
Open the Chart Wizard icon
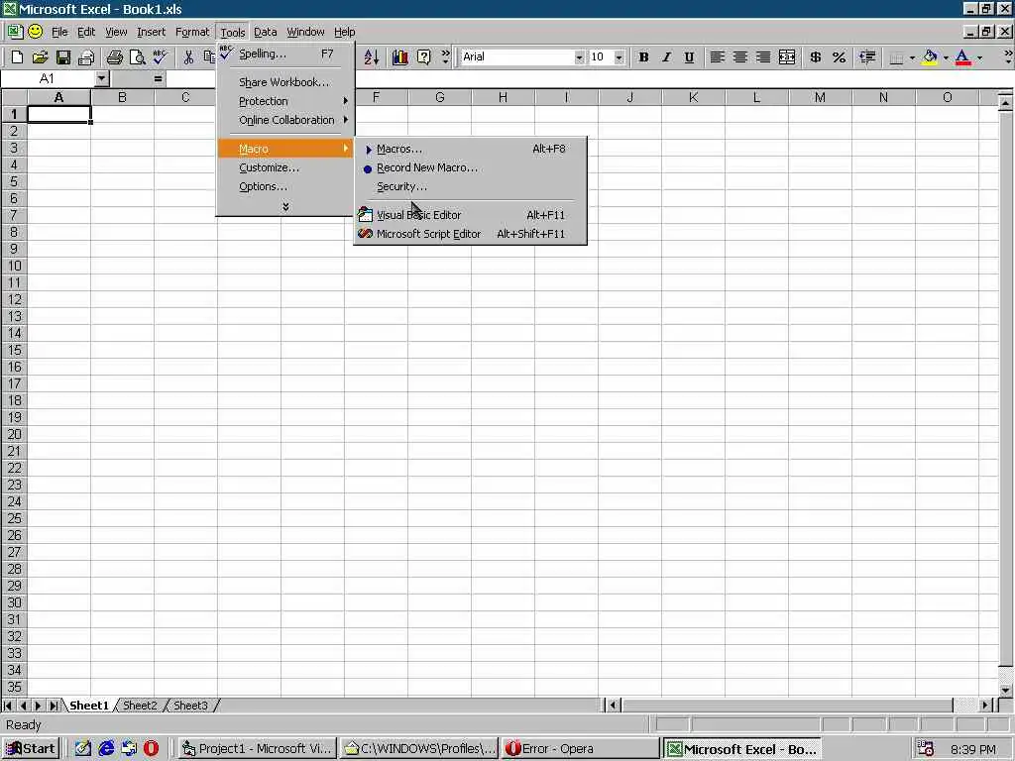(x=400, y=57)
